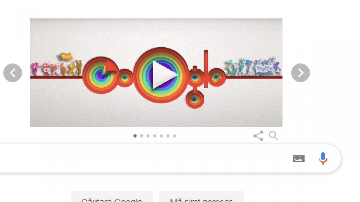This screenshot has height=202, width=360.
Task: Jump to the fifth carousel dot
Action: click(161, 136)
